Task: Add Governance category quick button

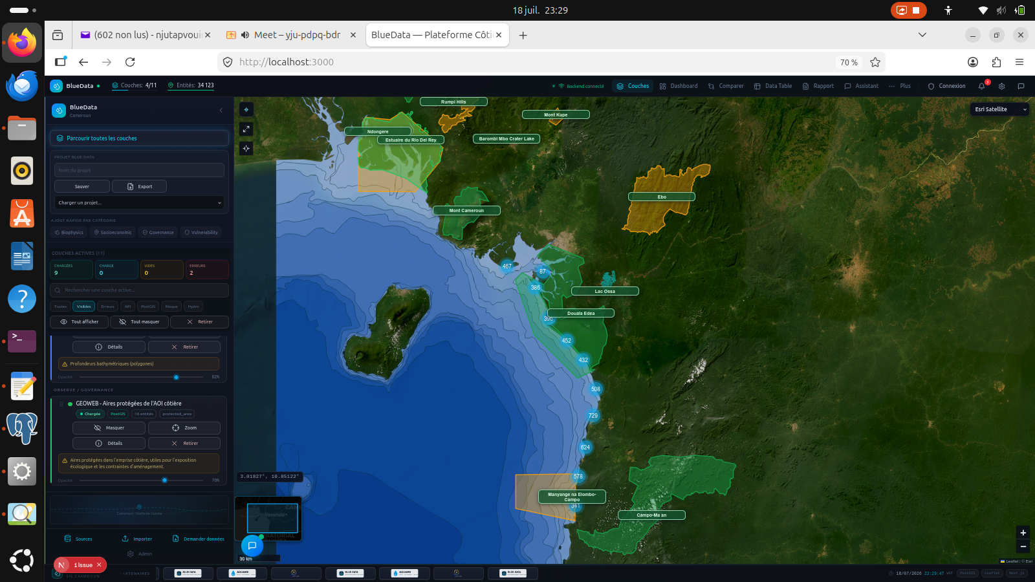Action: (158, 233)
